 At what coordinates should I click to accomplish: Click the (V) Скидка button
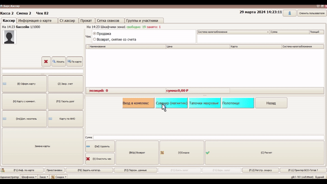click(x=181, y=153)
